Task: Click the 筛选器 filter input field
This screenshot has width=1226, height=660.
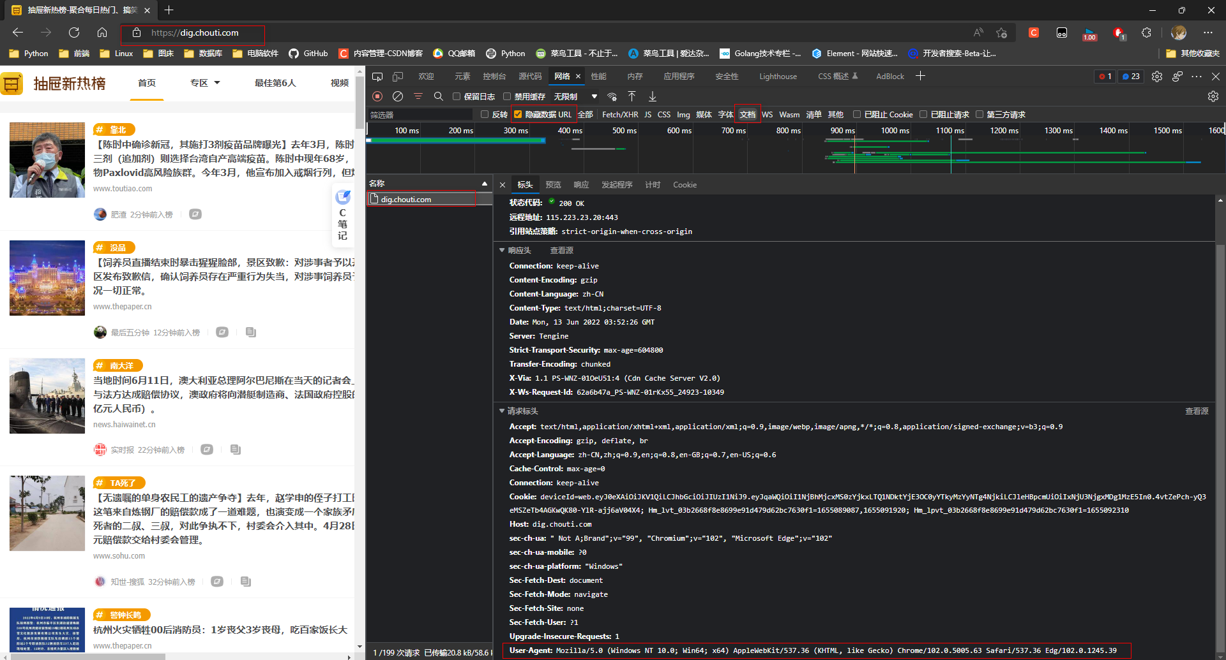Action: 420,115
